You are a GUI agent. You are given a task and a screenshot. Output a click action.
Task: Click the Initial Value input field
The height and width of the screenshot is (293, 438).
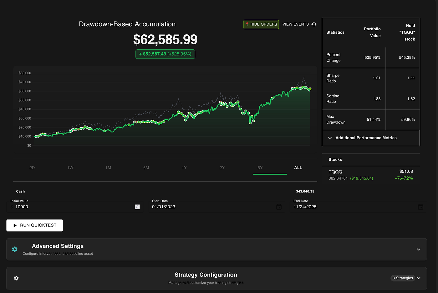click(x=75, y=207)
